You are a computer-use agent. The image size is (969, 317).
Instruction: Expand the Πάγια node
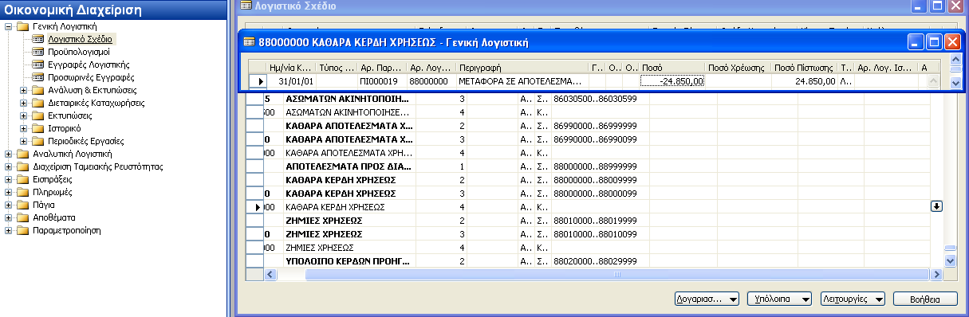(x=8, y=205)
